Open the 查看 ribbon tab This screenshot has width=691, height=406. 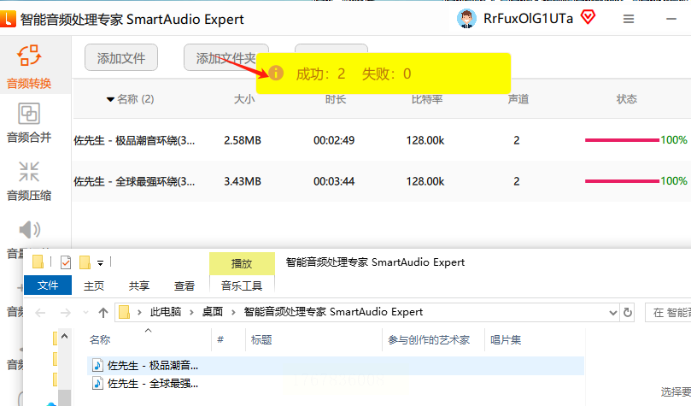click(184, 285)
